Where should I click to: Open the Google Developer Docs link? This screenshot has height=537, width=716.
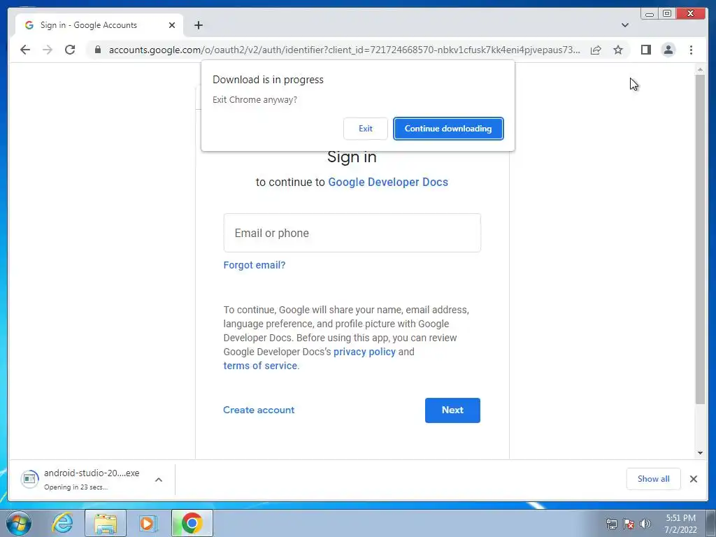pos(388,182)
